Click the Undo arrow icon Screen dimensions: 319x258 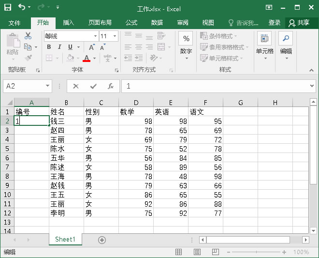click(22, 7)
